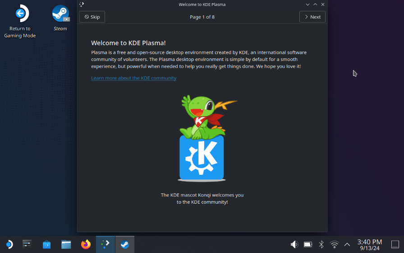Select the Welcome Center taskbar entry
Image resolution: width=404 pixels, height=253 pixels.
click(x=105, y=244)
